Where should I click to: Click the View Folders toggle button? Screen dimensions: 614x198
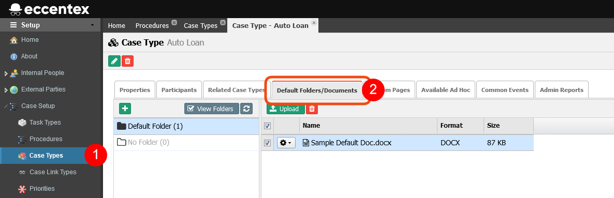pos(211,109)
